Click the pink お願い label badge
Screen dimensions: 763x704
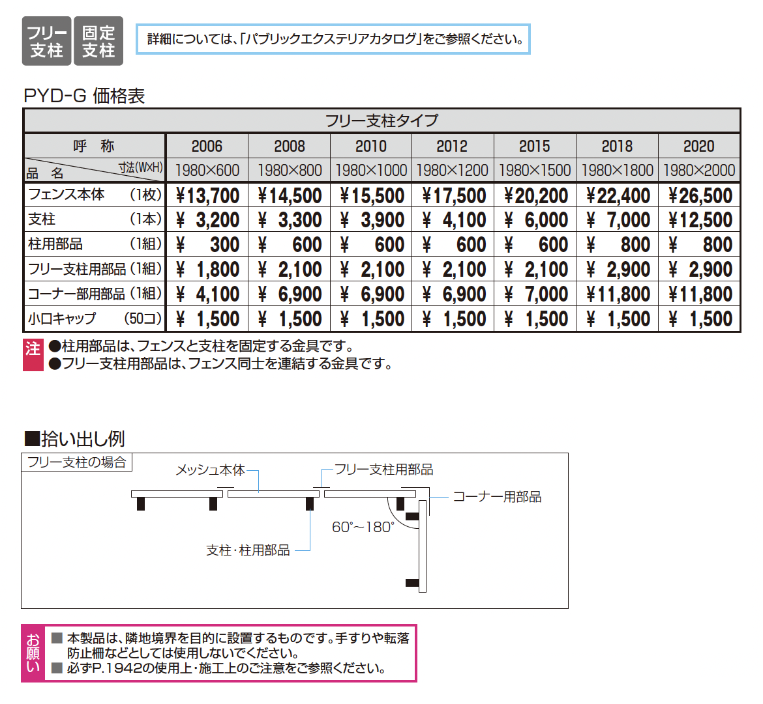pos(33,653)
